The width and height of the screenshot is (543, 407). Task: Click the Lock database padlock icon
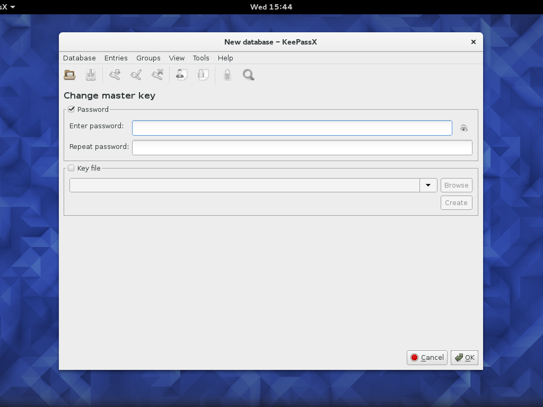tap(227, 75)
